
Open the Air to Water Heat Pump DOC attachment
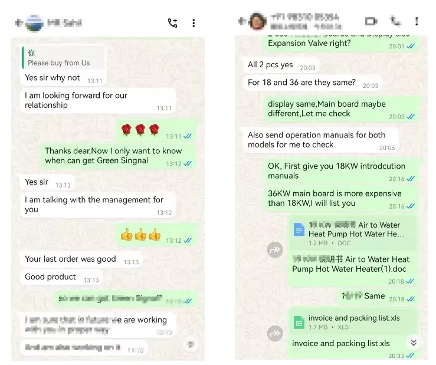(353, 234)
